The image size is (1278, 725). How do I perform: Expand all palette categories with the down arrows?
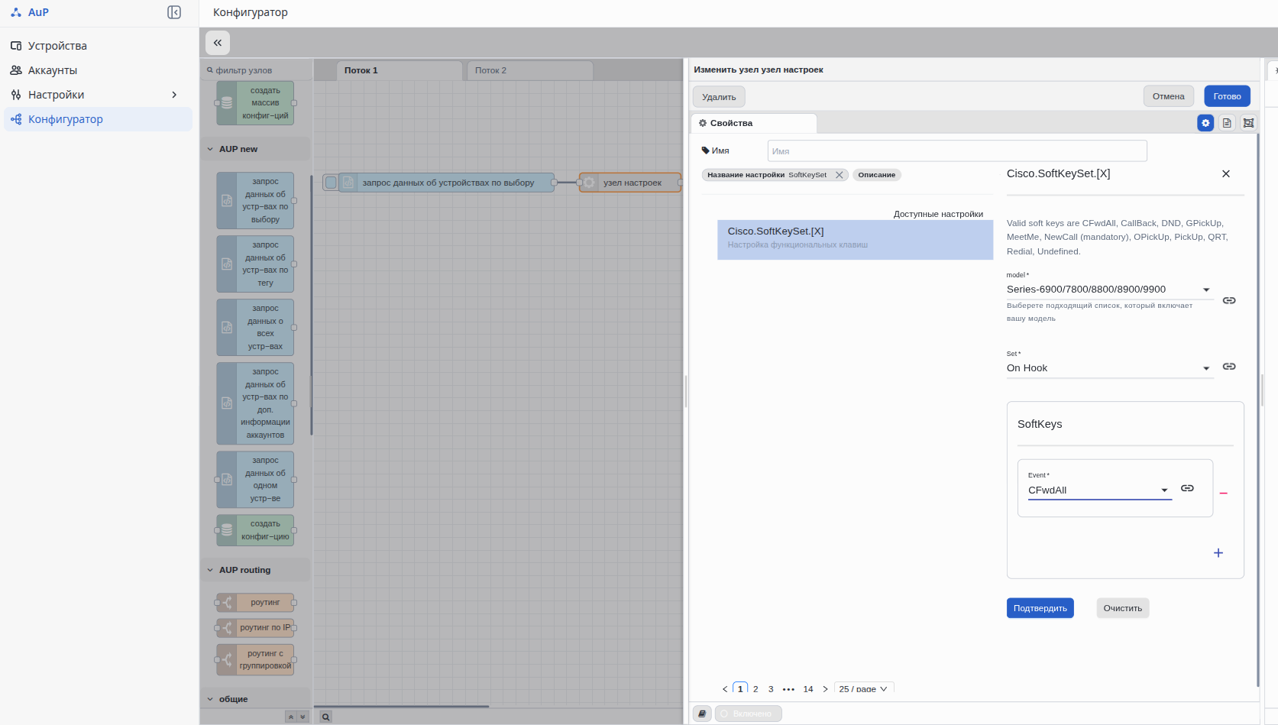click(303, 717)
